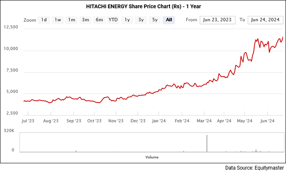Click the Mar '24 axis label
Screen dimensions: 286x173
click(x=204, y=121)
